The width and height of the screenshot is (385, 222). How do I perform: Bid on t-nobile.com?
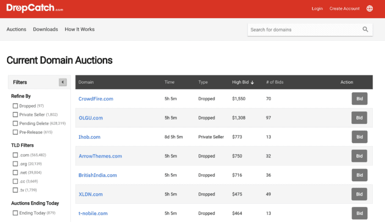pyautogui.click(x=360, y=213)
